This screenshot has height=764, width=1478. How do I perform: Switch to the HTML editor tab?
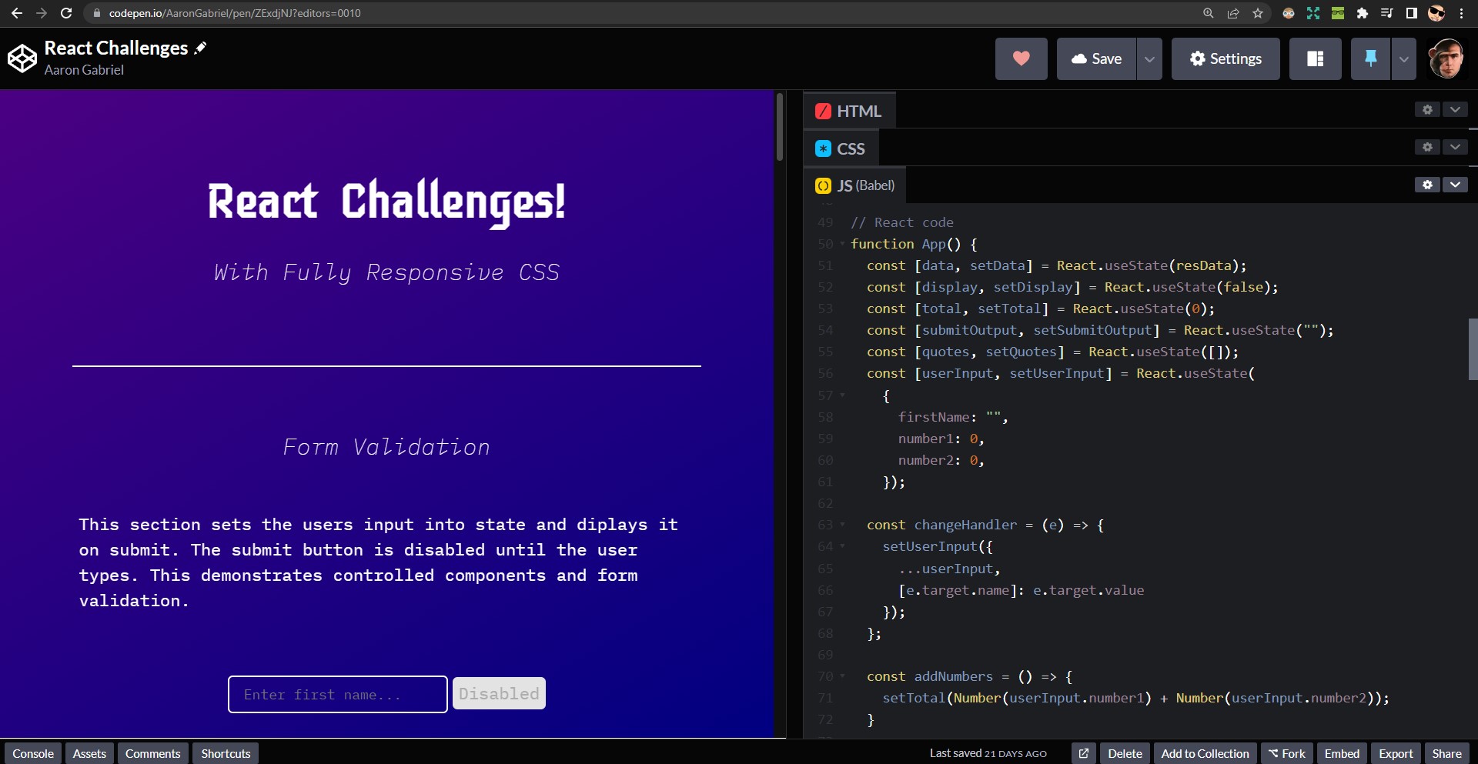849,111
